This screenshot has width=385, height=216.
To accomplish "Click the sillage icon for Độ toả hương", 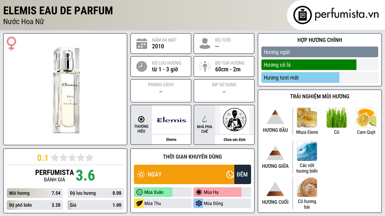I will [205, 66].
